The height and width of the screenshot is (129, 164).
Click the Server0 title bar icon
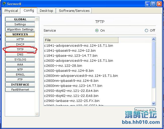(4, 4)
